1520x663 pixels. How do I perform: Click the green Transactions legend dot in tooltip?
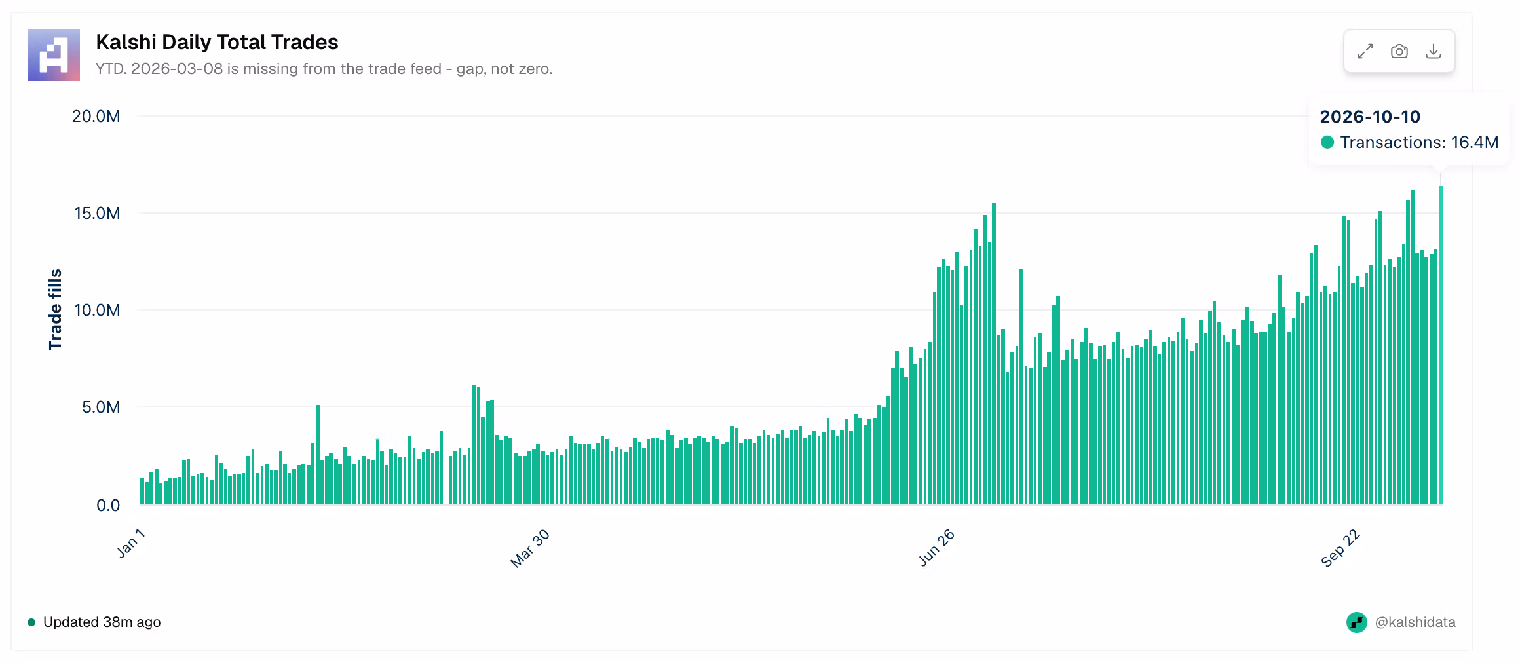point(1327,142)
